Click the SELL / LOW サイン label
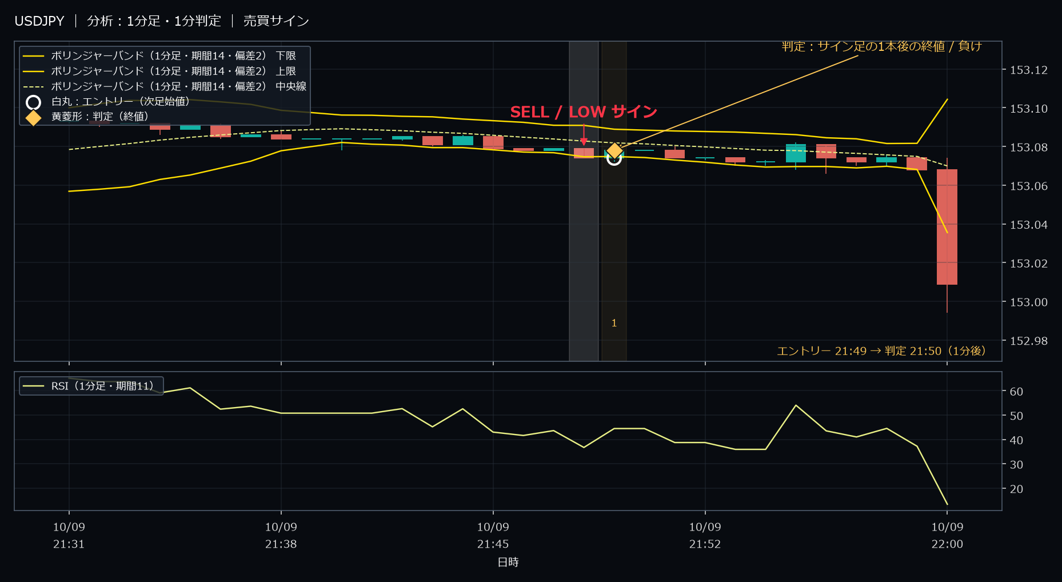The image size is (1062, 582). pyautogui.click(x=584, y=112)
